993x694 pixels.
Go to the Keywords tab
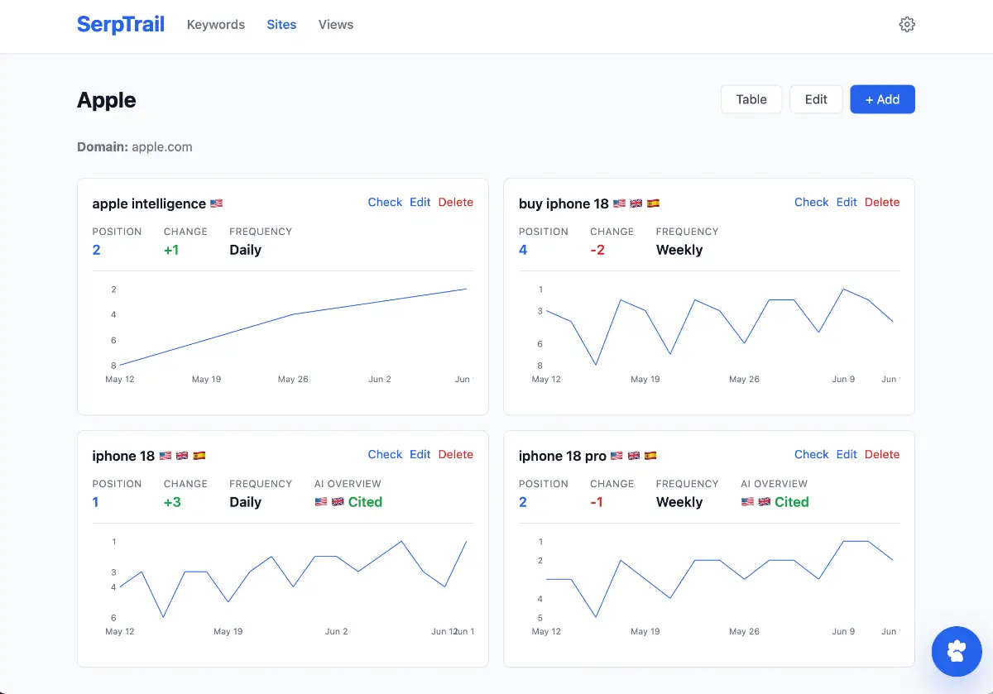pos(216,25)
